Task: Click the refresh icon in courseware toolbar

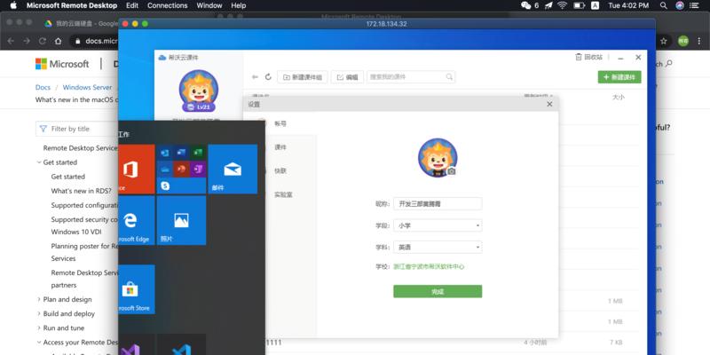Action: 268,77
